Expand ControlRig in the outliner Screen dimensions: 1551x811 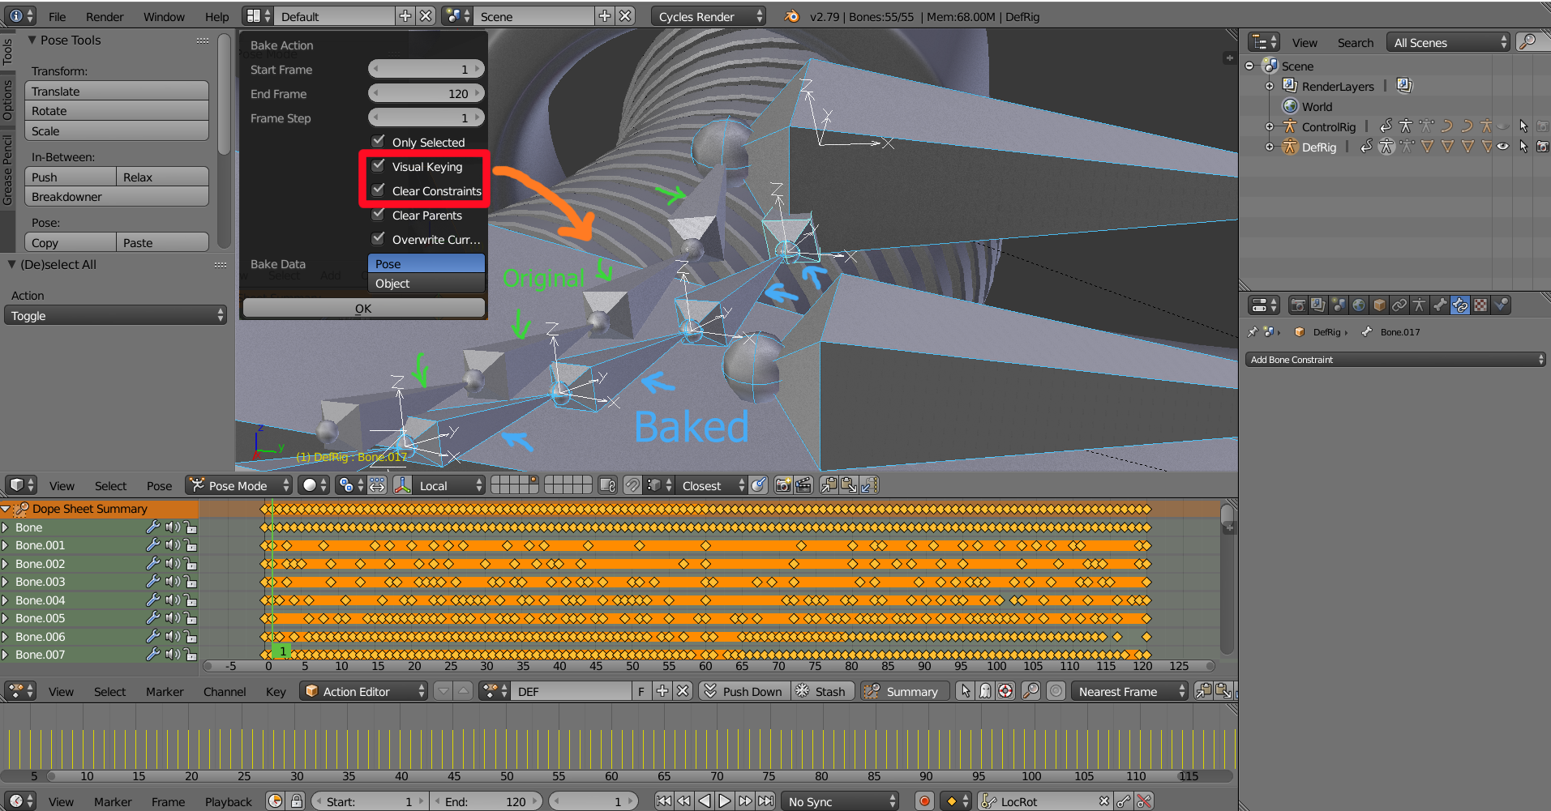click(1269, 126)
